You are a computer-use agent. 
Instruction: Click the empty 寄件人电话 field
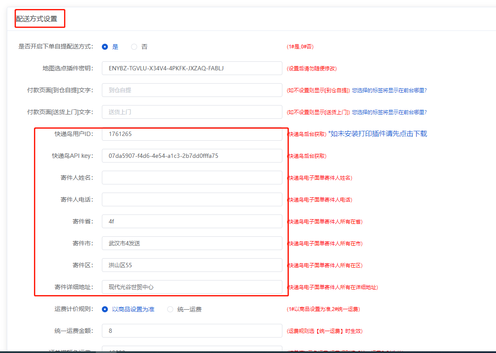tap(192, 199)
